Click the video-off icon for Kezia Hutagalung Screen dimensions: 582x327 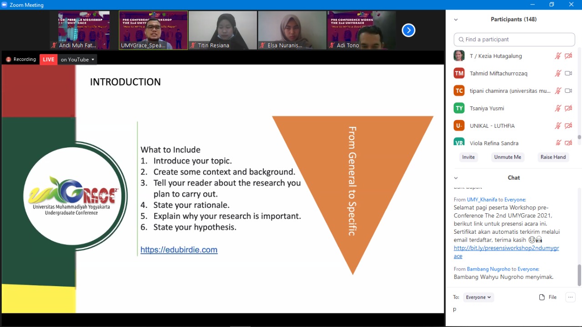[568, 56]
